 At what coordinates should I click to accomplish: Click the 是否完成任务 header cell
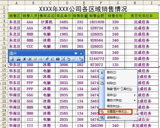[x=142, y=16]
